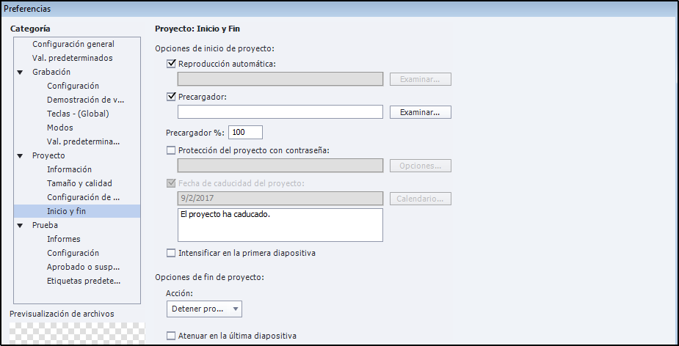
Task: Check Intensificar en la primera diapositiva
Action: click(172, 253)
